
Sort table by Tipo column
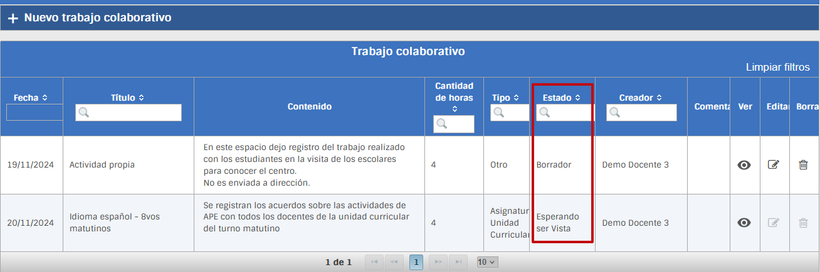click(516, 98)
